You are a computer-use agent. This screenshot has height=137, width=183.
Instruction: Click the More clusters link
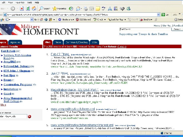tap(3, 105)
